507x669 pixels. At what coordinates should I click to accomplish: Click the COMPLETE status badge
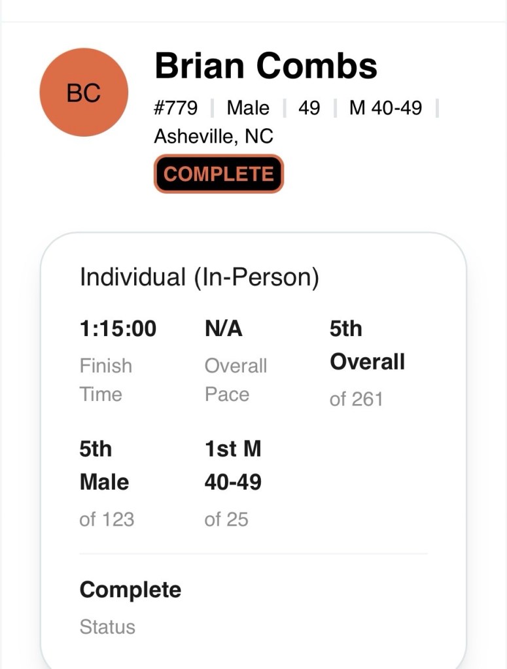219,174
